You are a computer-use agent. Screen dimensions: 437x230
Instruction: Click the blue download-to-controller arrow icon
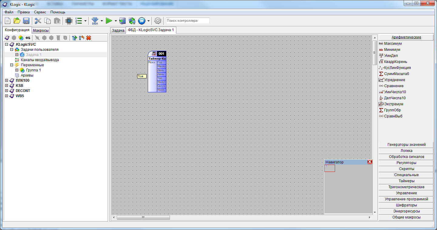pos(95,21)
